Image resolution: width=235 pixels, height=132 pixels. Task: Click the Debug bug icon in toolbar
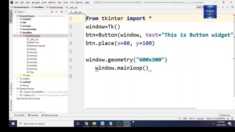pos(223,7)
